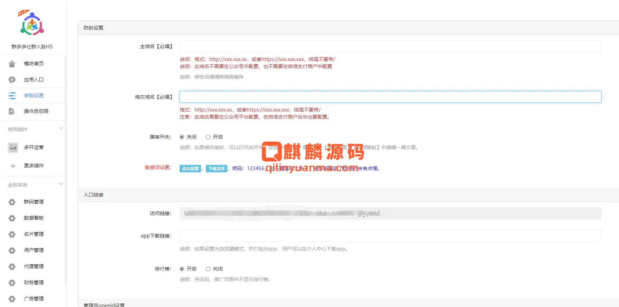Focus the 炮灰域名 input field

(390, 97)
